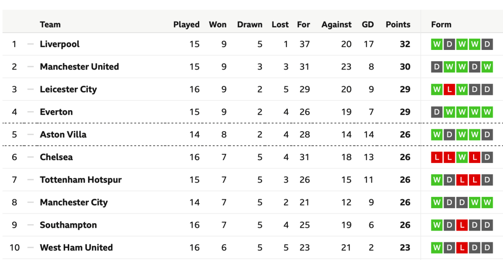Click Leicester City's red L form badge

click(449, 90)
